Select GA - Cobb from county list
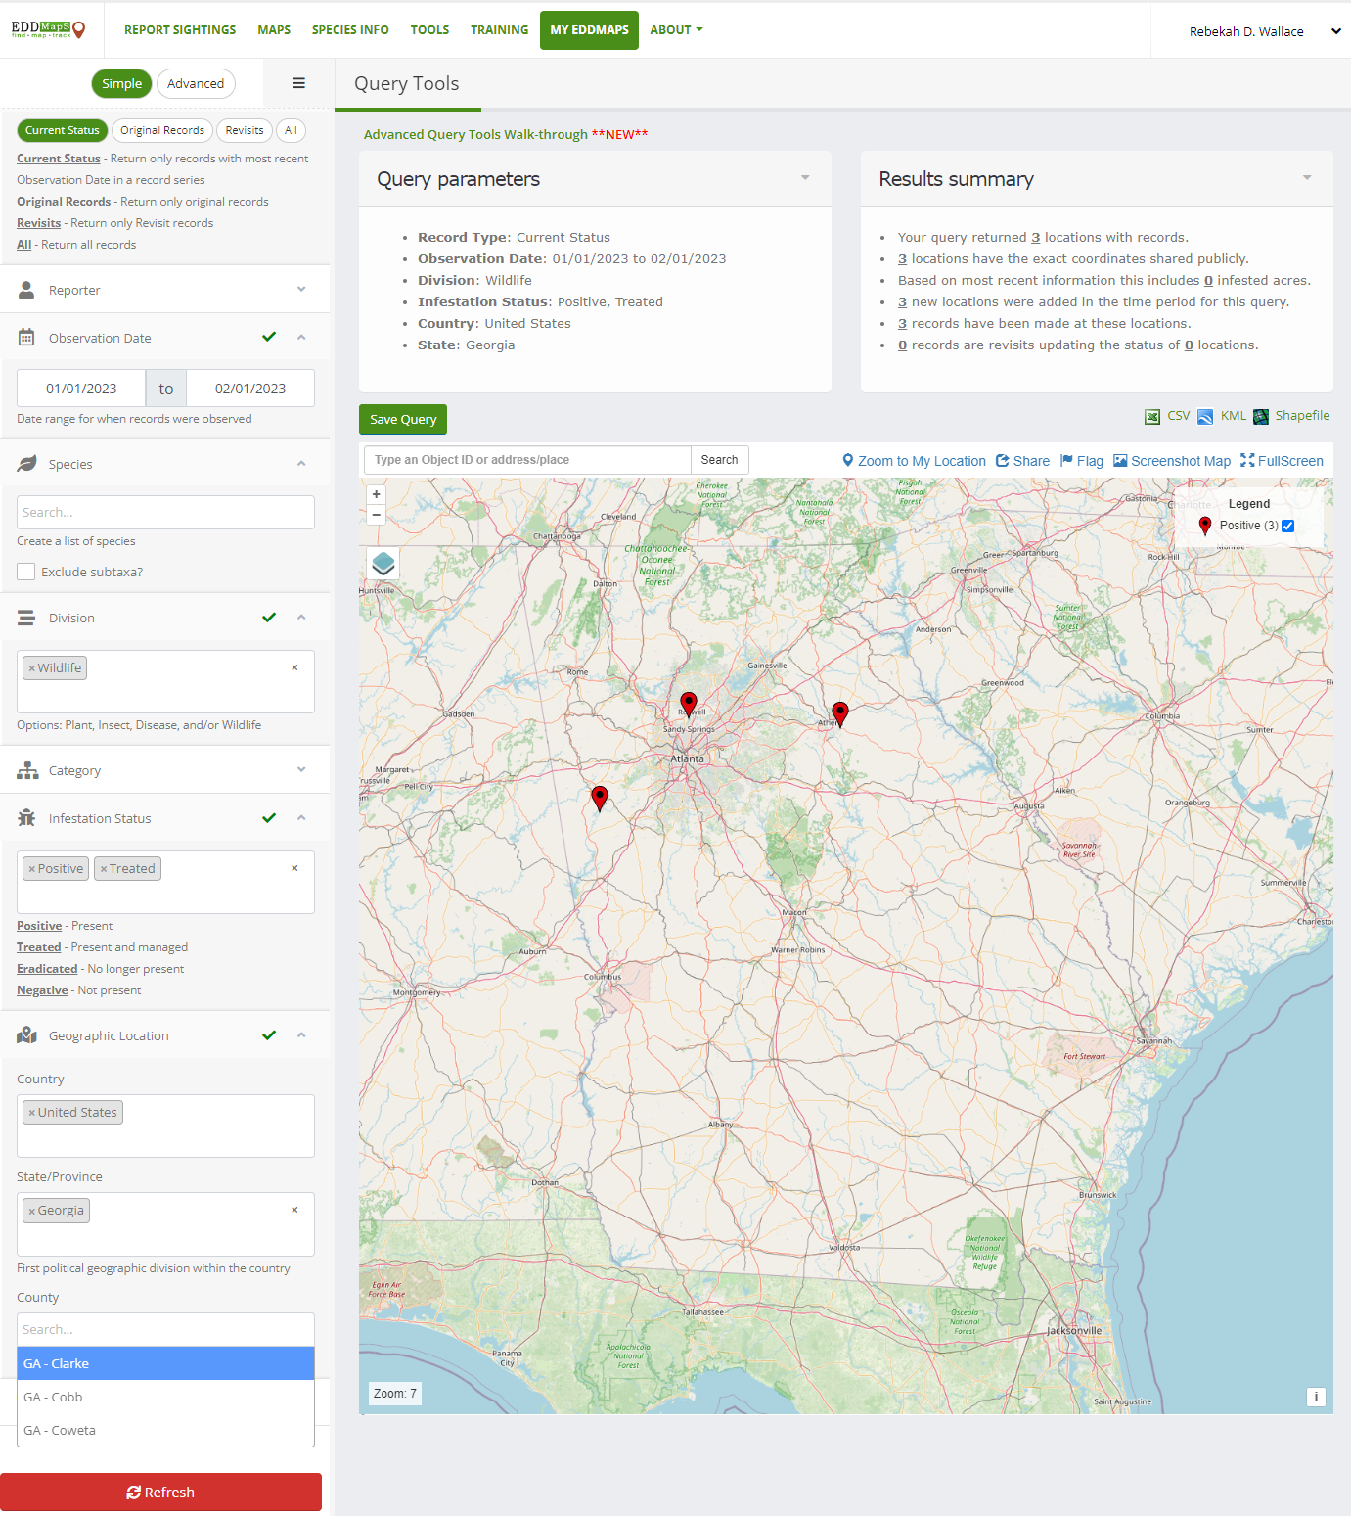Image resolution: width=1351 pixels, height=1516 pixels. [165, 1397]
